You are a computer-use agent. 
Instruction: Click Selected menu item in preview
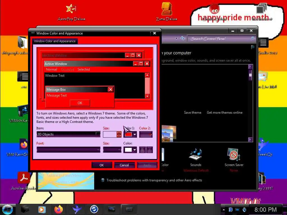84,69
